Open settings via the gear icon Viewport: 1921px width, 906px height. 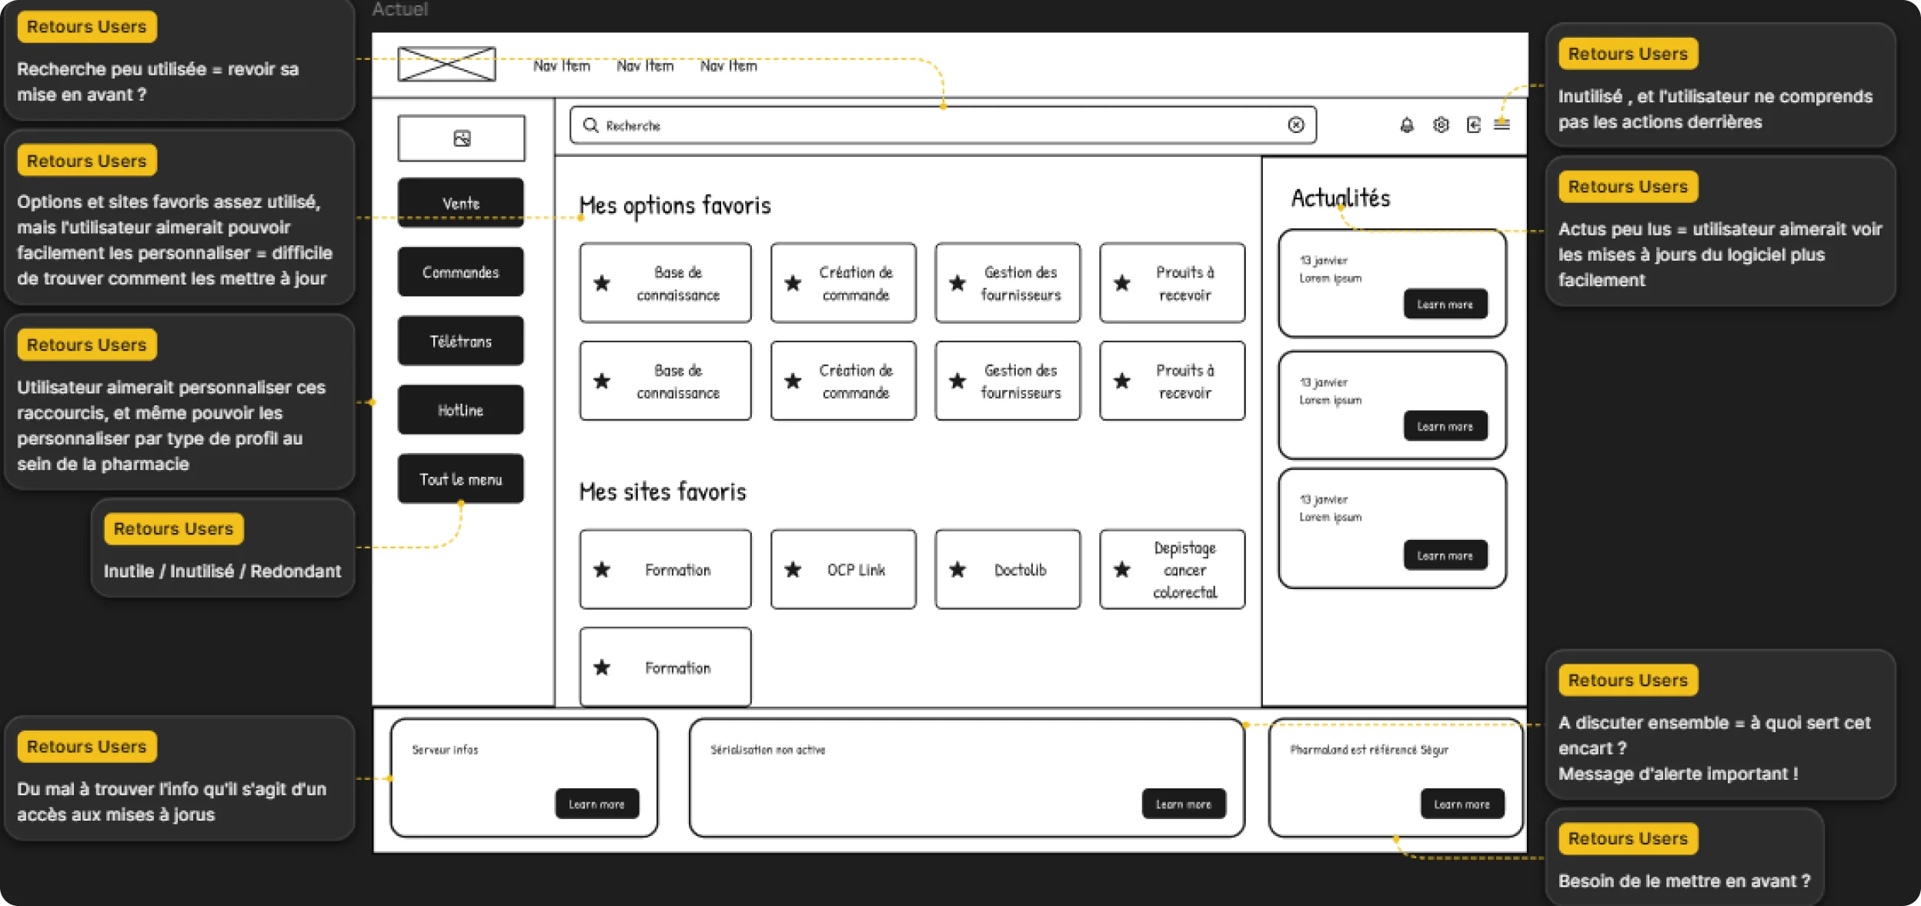(x=1441, y=125)
